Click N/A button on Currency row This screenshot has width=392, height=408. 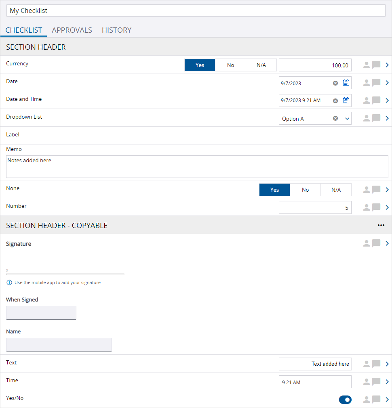(261, 65)
